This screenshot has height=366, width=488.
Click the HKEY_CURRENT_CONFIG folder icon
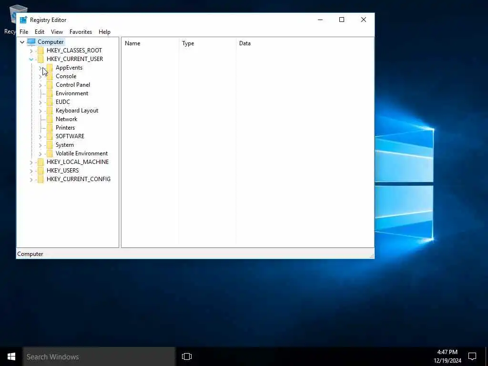[x=41, y=179]
